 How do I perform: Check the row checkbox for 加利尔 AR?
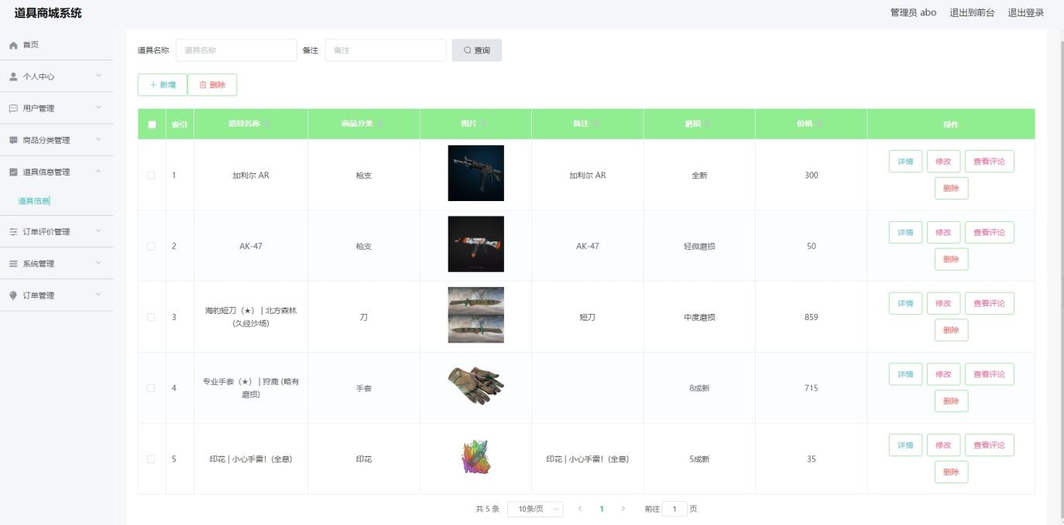pyautogui.click(x=152, y=176)
